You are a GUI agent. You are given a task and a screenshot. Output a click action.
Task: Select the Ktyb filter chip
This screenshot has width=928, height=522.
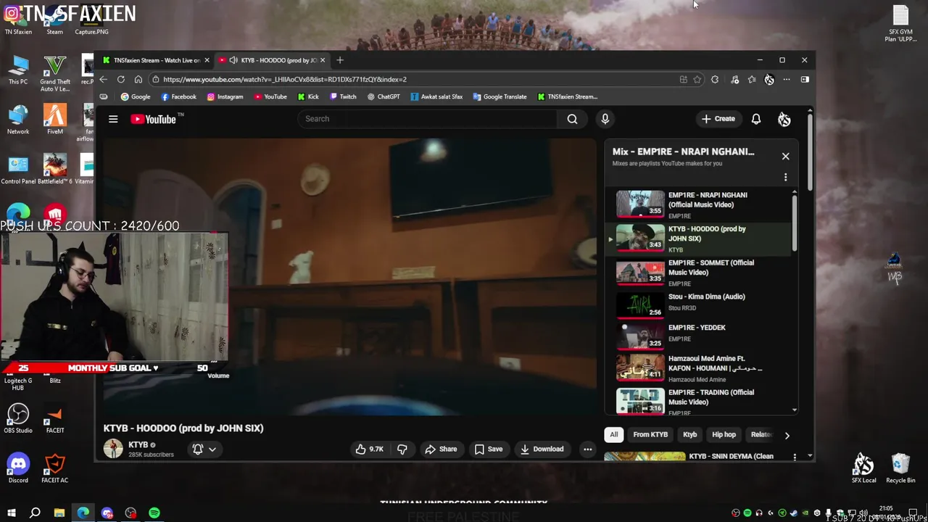point(689,434)
